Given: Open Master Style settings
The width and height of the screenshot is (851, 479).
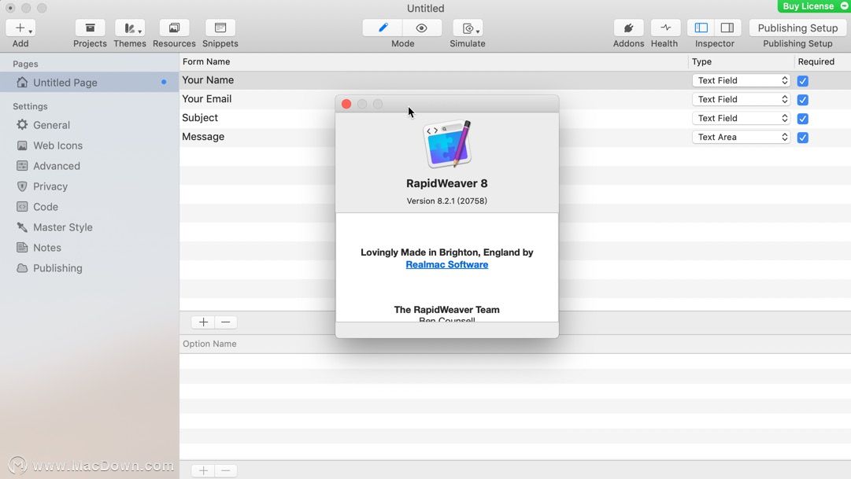Looking at the screenshot, I should [x=63, y=227].
